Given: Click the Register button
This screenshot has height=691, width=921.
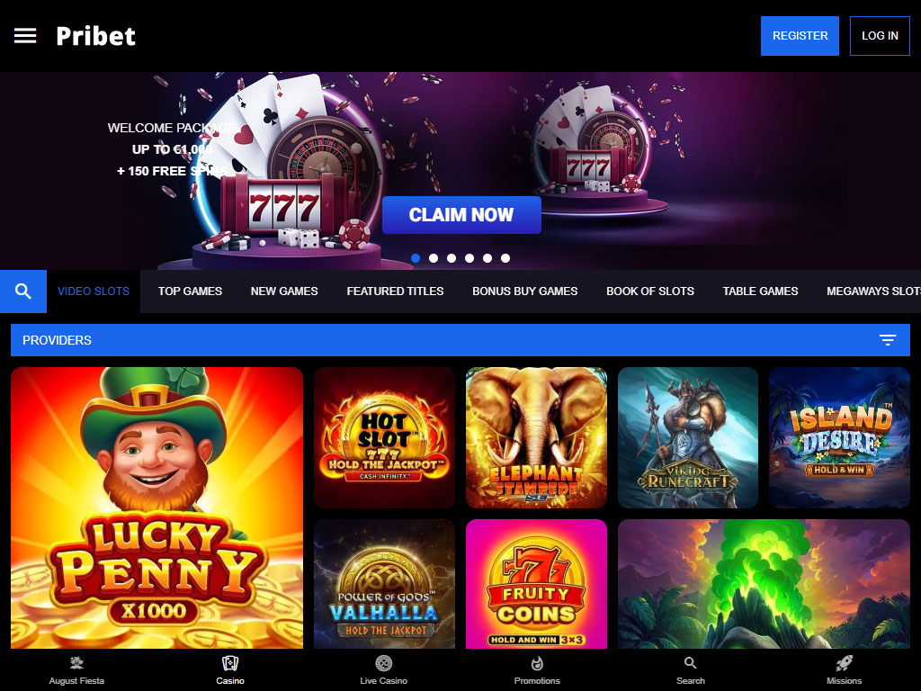Looking at the screenshot, I should (x=800, y=36).
